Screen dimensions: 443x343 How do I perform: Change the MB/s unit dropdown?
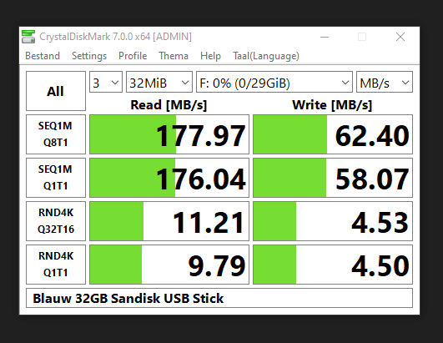point(385,82)
